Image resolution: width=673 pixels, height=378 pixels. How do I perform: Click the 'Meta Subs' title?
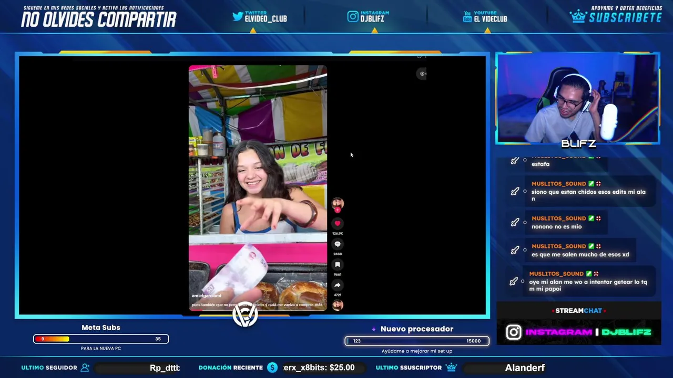point(101,328)
